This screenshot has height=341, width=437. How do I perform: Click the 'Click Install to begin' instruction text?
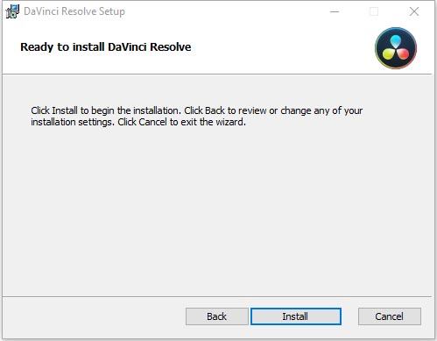point(197,116)
